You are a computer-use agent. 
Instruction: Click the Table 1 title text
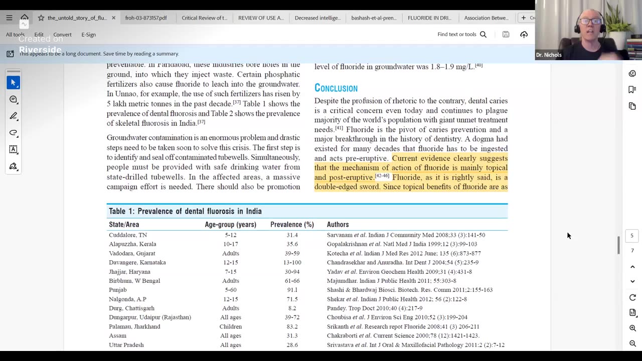coord(185,211)
